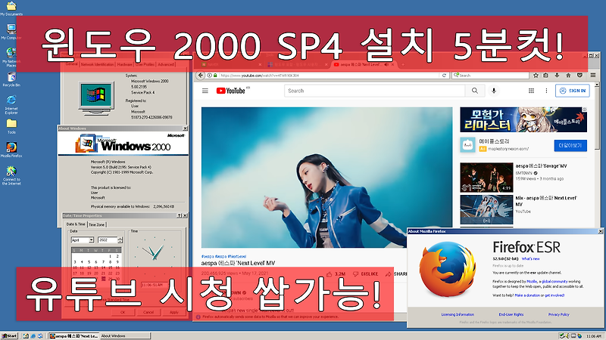Select Time Zone tab in Date/Time Properties
This screenshot has height=340, width=606.
click(x=97, y=224)
